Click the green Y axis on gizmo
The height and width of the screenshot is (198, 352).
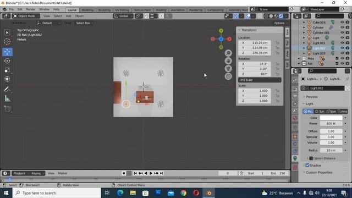pyautogui.click(x=221, y=31)
